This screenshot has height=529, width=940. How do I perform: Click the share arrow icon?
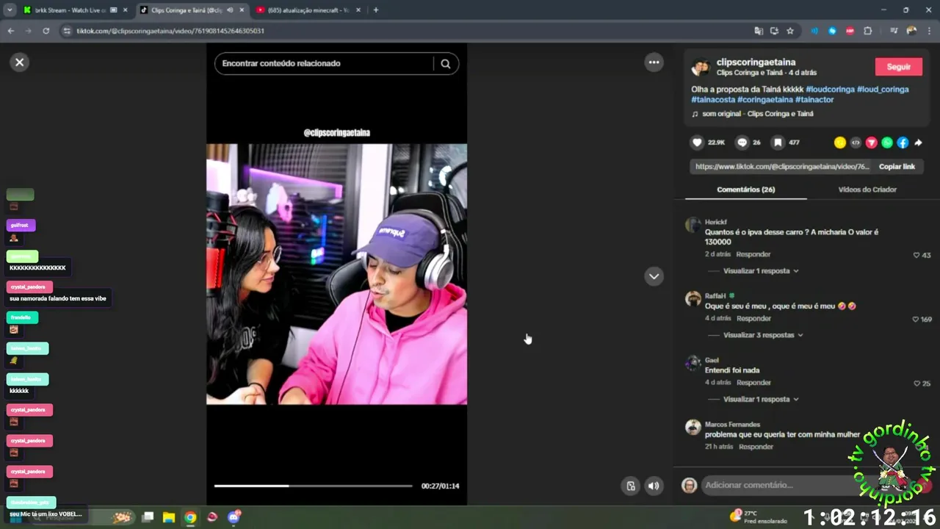pyautogui.click(x=918, y=143)
